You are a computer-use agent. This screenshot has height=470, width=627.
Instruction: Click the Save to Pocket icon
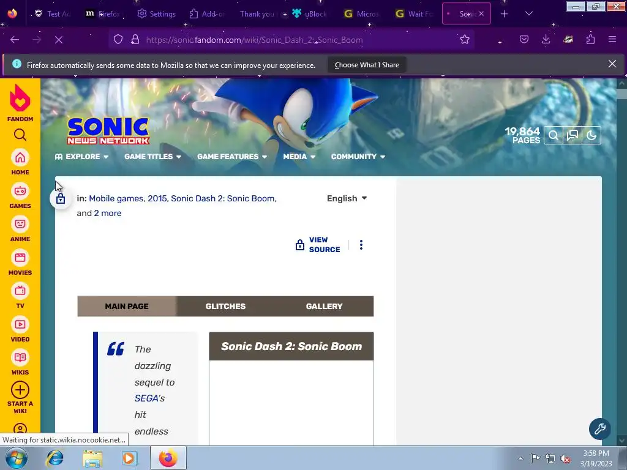[524, 40]
